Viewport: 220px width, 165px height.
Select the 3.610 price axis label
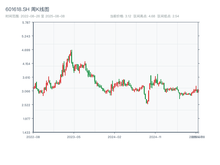click(x=26, y=78)
